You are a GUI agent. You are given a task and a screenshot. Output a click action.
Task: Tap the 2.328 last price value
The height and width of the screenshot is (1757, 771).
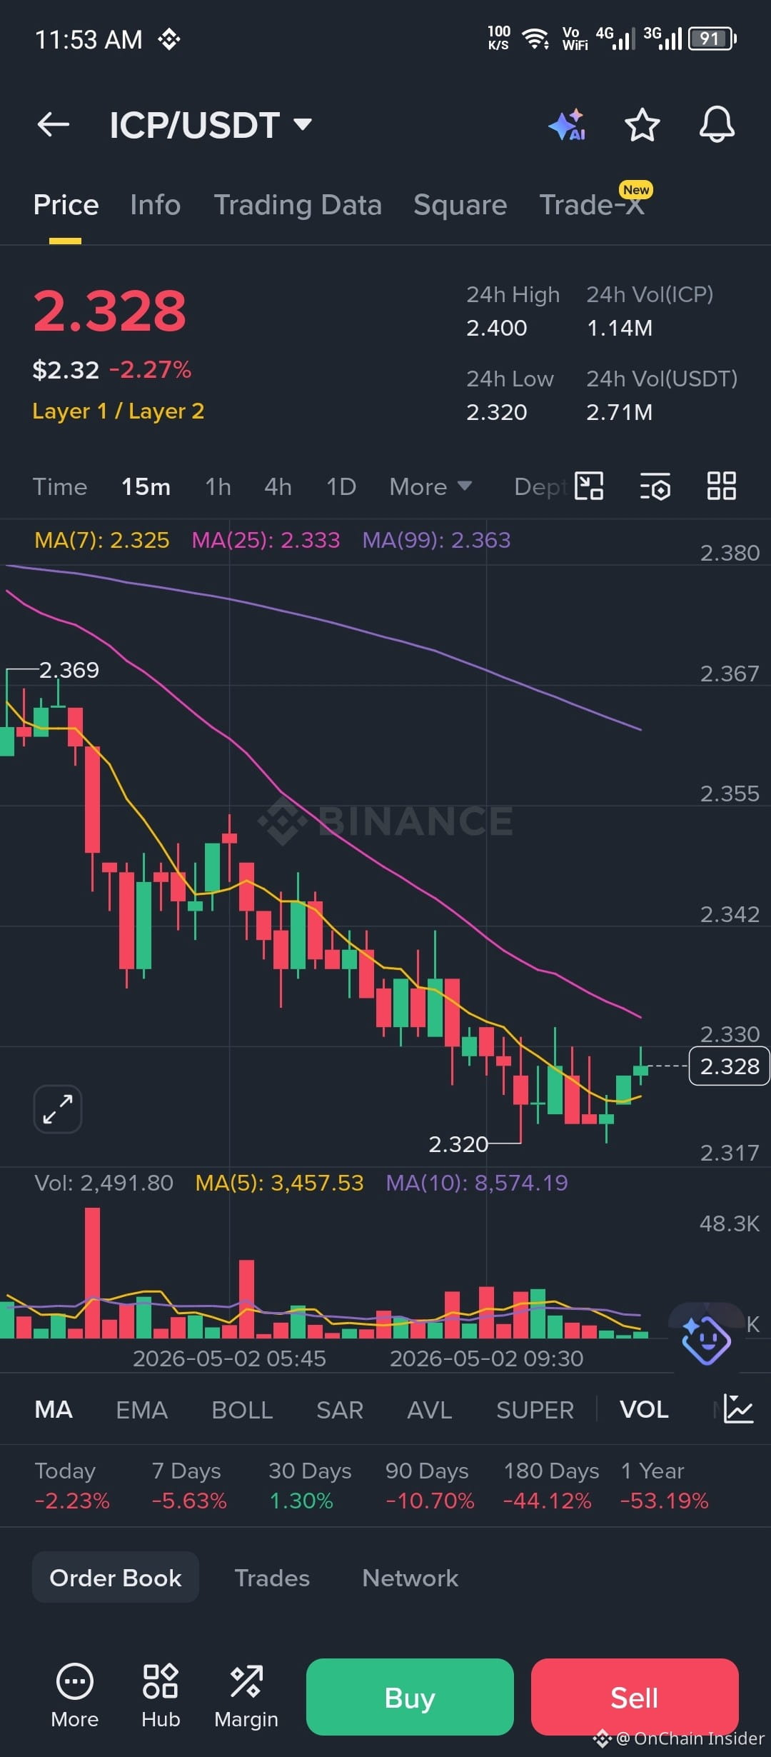click(110, 311)
